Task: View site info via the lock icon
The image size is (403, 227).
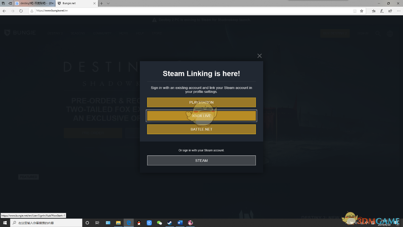Action: (x=32, y=11)
